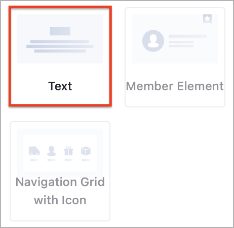This screenshot has width=234, height=228.
Task: Click the gift box icon
Action: (x=68, y=151)
